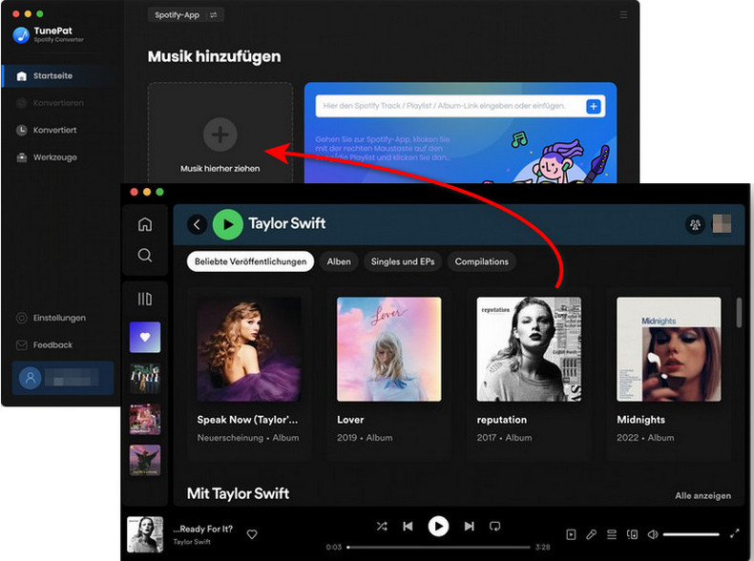Screen dimensions: 754x561
Task: Like the current song with heart icon
Action: coord(252,534)
